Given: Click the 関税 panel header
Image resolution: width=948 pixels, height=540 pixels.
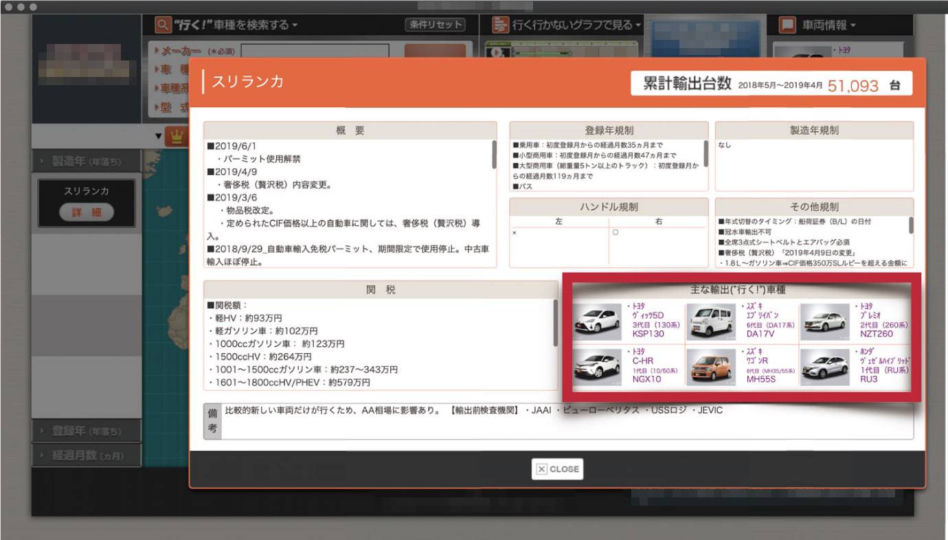Looking at the screenshot, I should 380,290.
